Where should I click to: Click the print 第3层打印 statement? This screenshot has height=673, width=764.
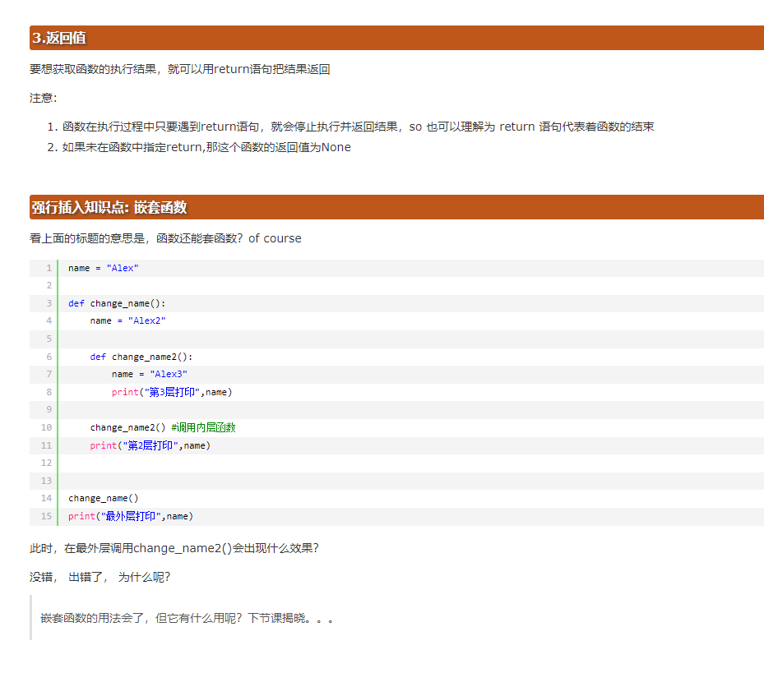[172, 392]
